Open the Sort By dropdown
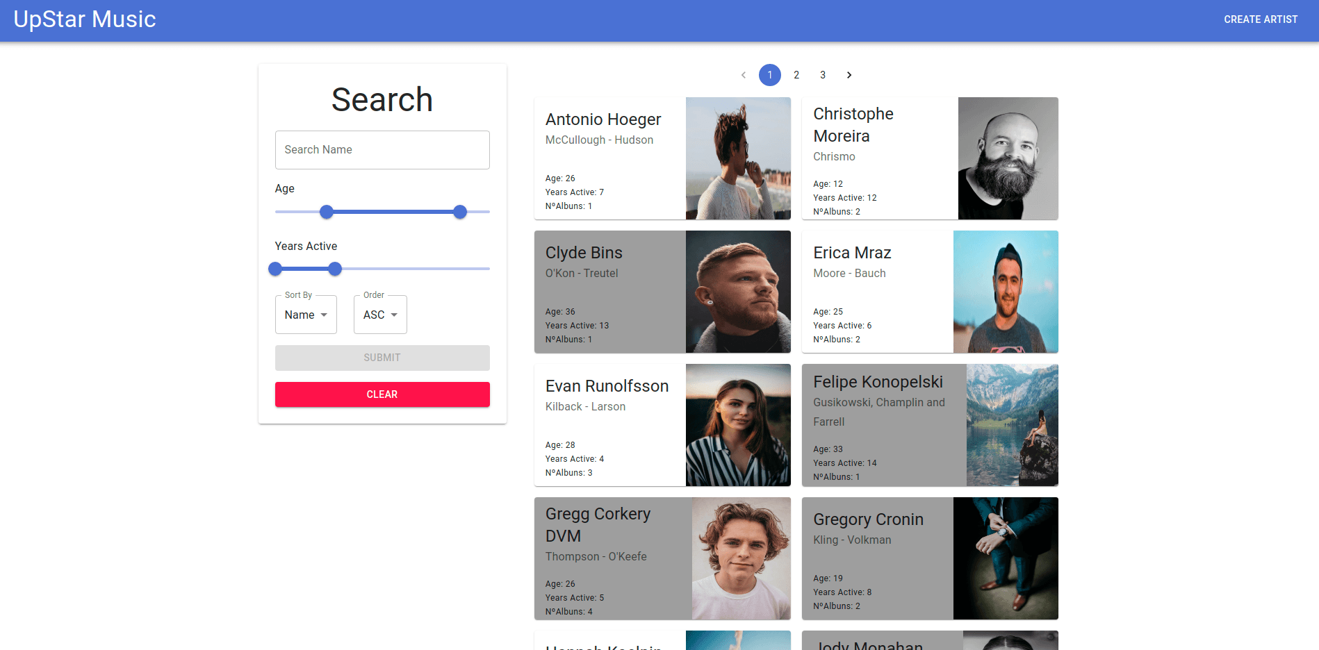1319x650 pixels. 306,315
